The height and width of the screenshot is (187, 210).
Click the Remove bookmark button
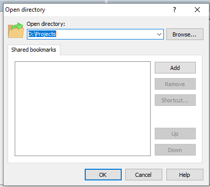tap(175, 84)
